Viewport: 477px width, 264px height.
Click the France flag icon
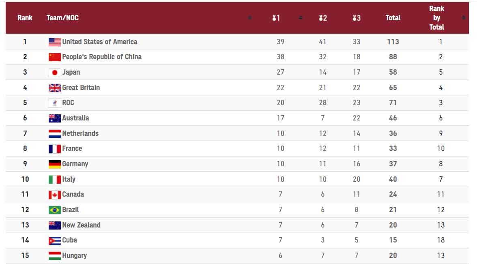point(54,148)
